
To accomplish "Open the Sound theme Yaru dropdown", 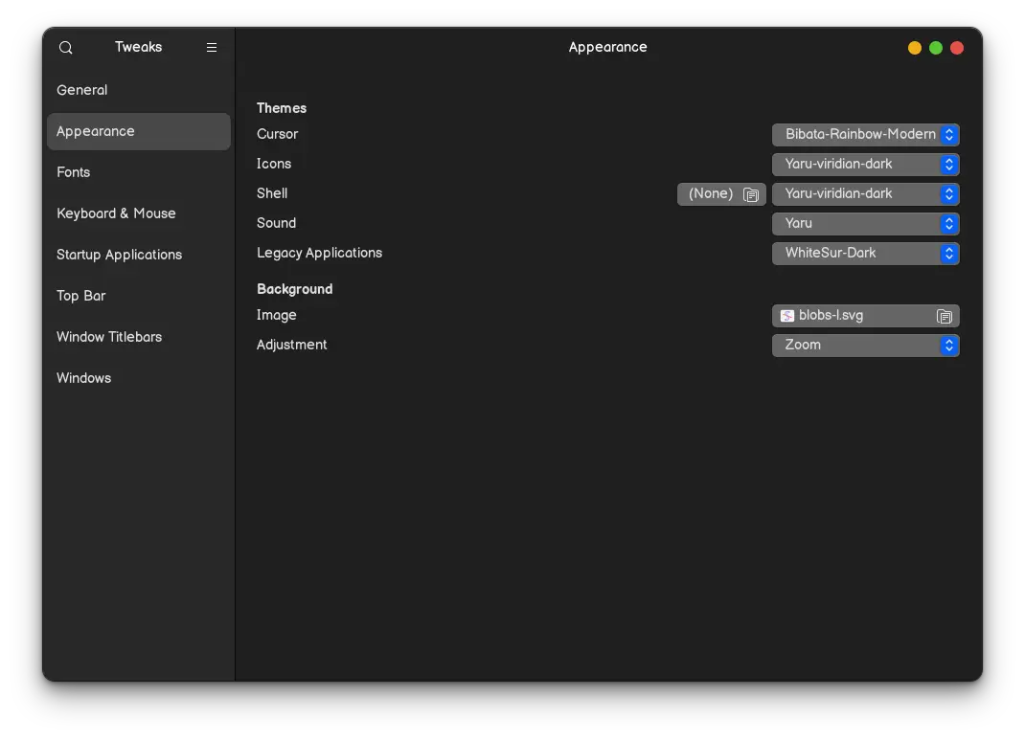I will (865, 224).
